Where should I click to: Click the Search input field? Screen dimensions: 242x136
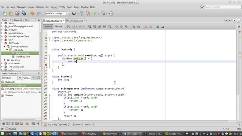click(223, 7)
